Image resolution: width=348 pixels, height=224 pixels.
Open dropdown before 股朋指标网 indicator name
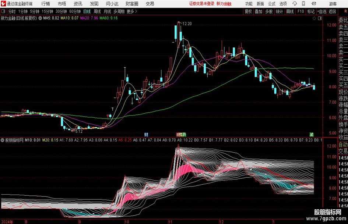point(3,140)
